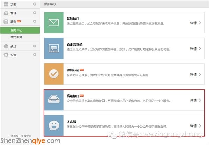Image resolution: width=209 pixels, height=145 pixels.
Task: Click the new badge beside 服务
Action: 19,21
